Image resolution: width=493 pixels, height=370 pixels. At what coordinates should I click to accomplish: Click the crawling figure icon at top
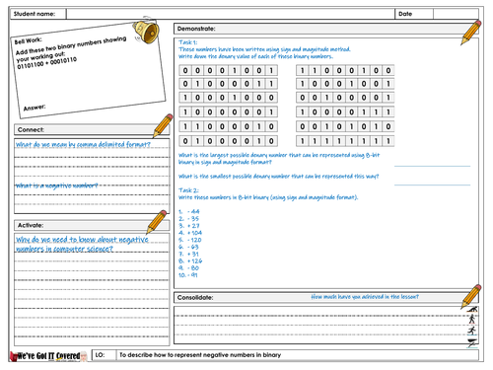click(x=472, y=309)
